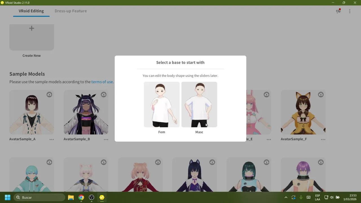Open the purple-haired avatar thumbnail
Screen dimensions: 361x203
303,175
